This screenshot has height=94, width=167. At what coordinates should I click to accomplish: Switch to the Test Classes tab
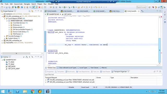click(93, 68)
